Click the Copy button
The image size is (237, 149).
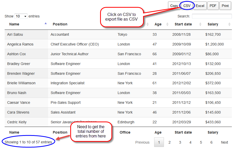click(174, 6)
